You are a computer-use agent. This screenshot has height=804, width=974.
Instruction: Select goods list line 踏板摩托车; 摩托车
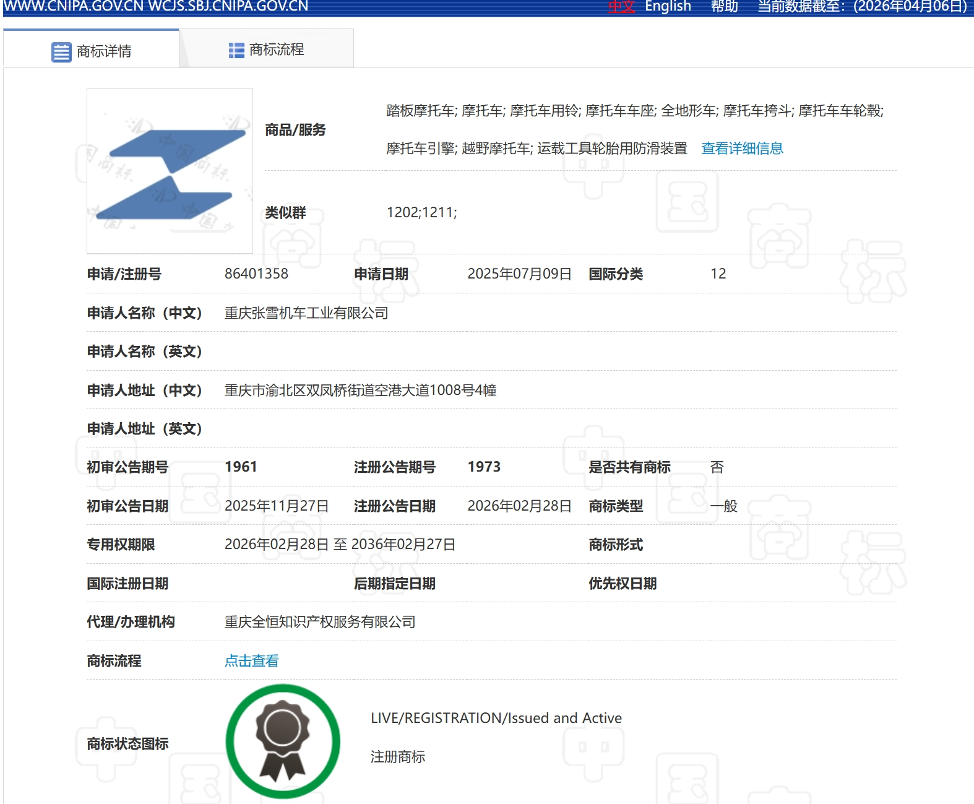coord(635,111)
